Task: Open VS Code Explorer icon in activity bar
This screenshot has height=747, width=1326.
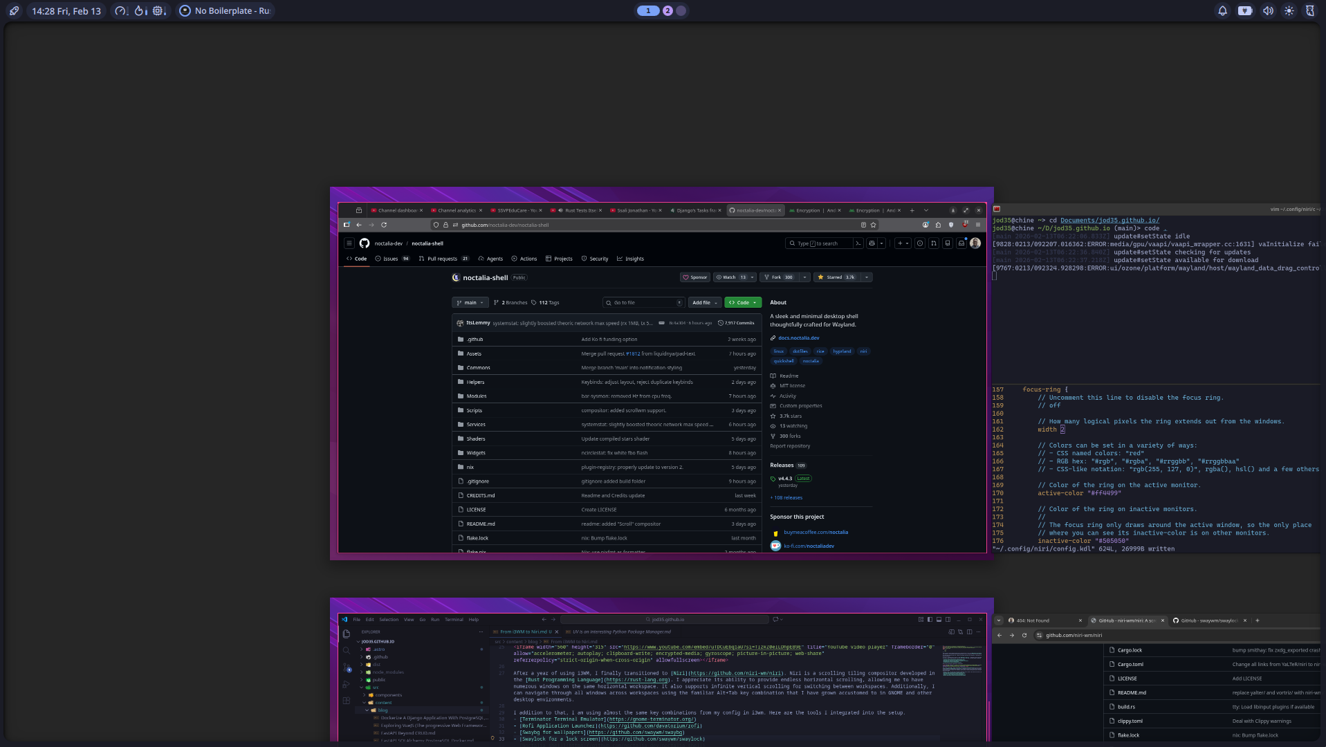Action: point(347,634)
